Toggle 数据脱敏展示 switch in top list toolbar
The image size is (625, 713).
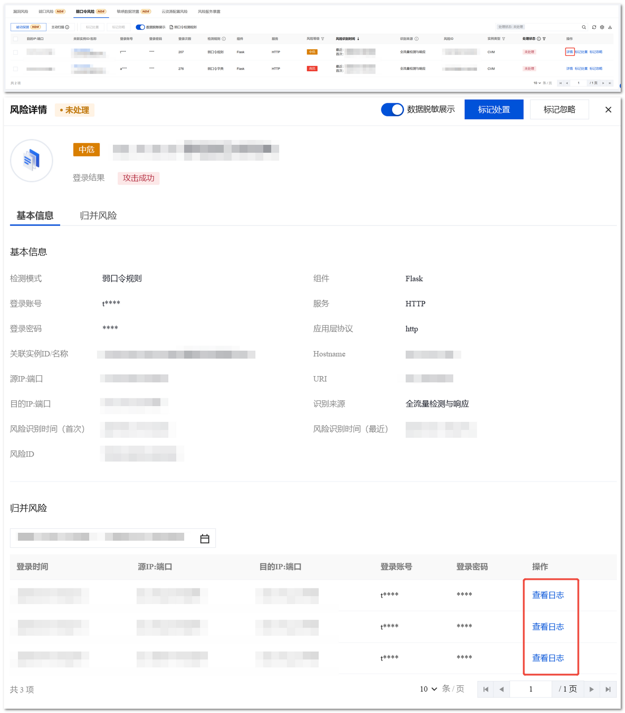[140, 27]
